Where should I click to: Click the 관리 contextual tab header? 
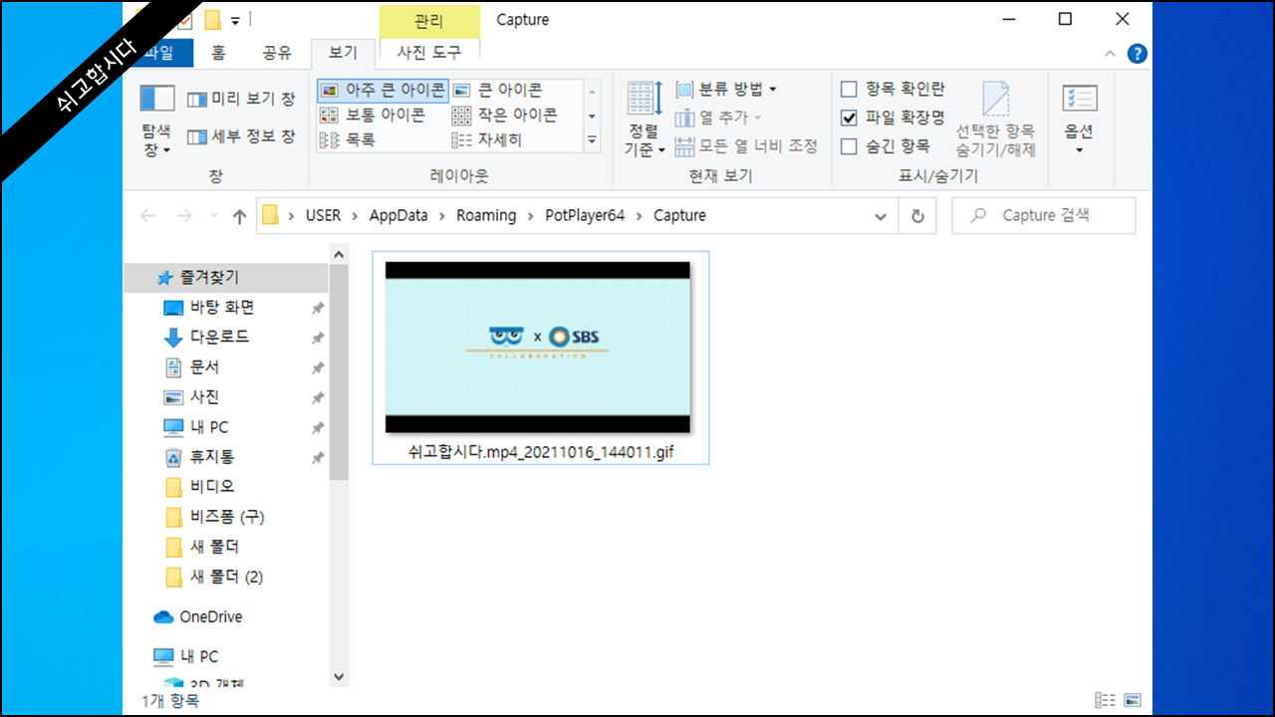[x=429, y=20]
